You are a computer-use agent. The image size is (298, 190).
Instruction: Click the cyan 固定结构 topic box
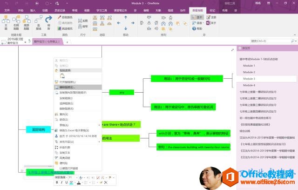(x=38, y=129)
